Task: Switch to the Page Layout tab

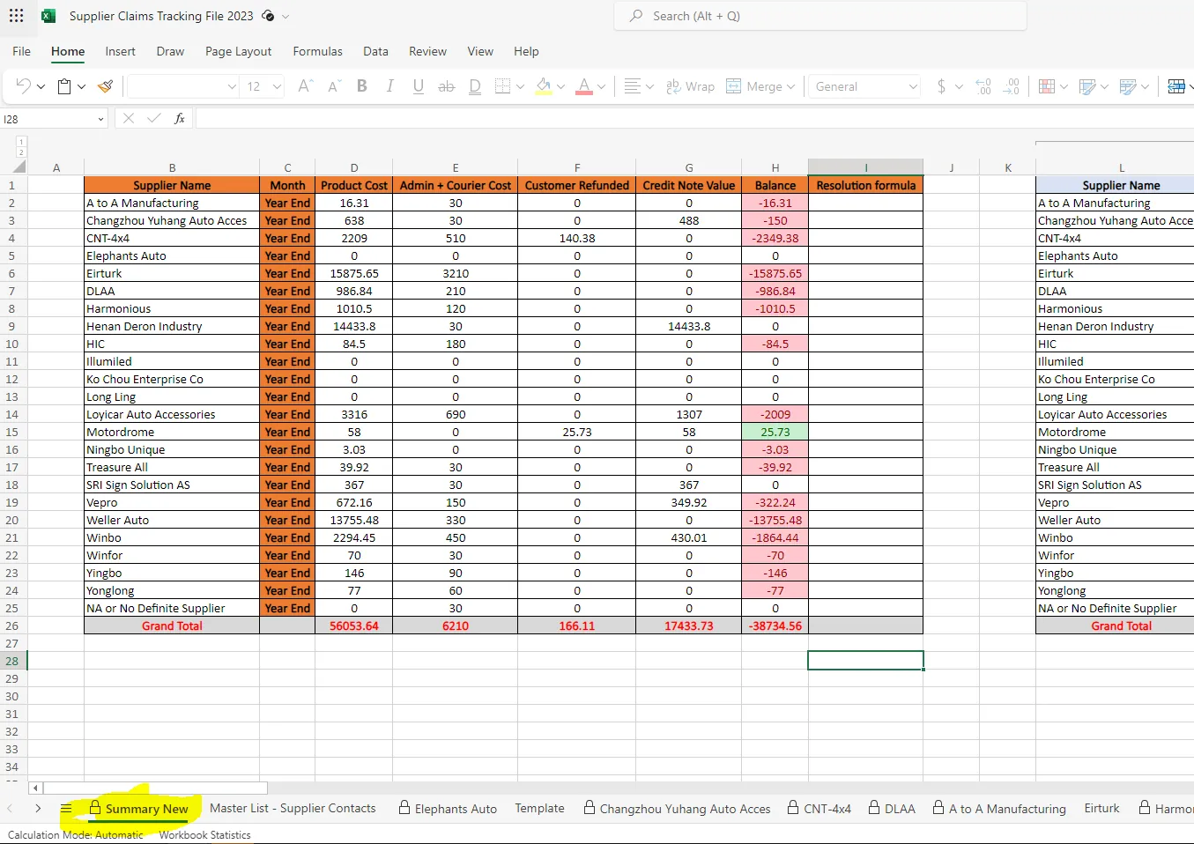Action: click(239, 51)
